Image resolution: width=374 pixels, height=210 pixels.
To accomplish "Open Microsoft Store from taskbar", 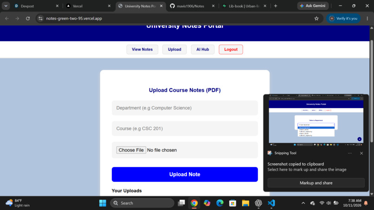I will click(x=232, y=203).
